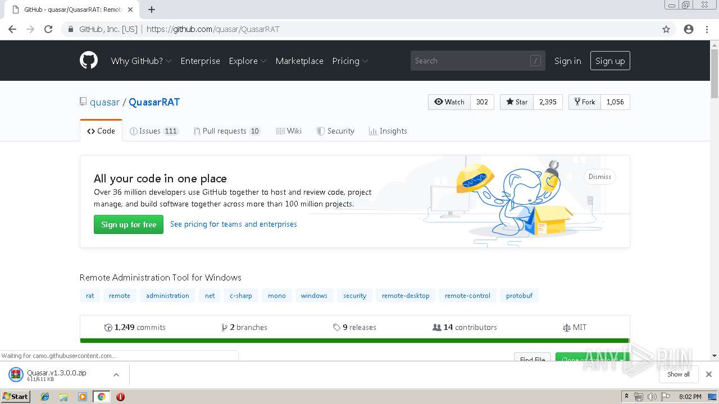Viewport: 719px width, 404px height.
Task: Open the Windows Start menu
Action: [x=16, y=397]
